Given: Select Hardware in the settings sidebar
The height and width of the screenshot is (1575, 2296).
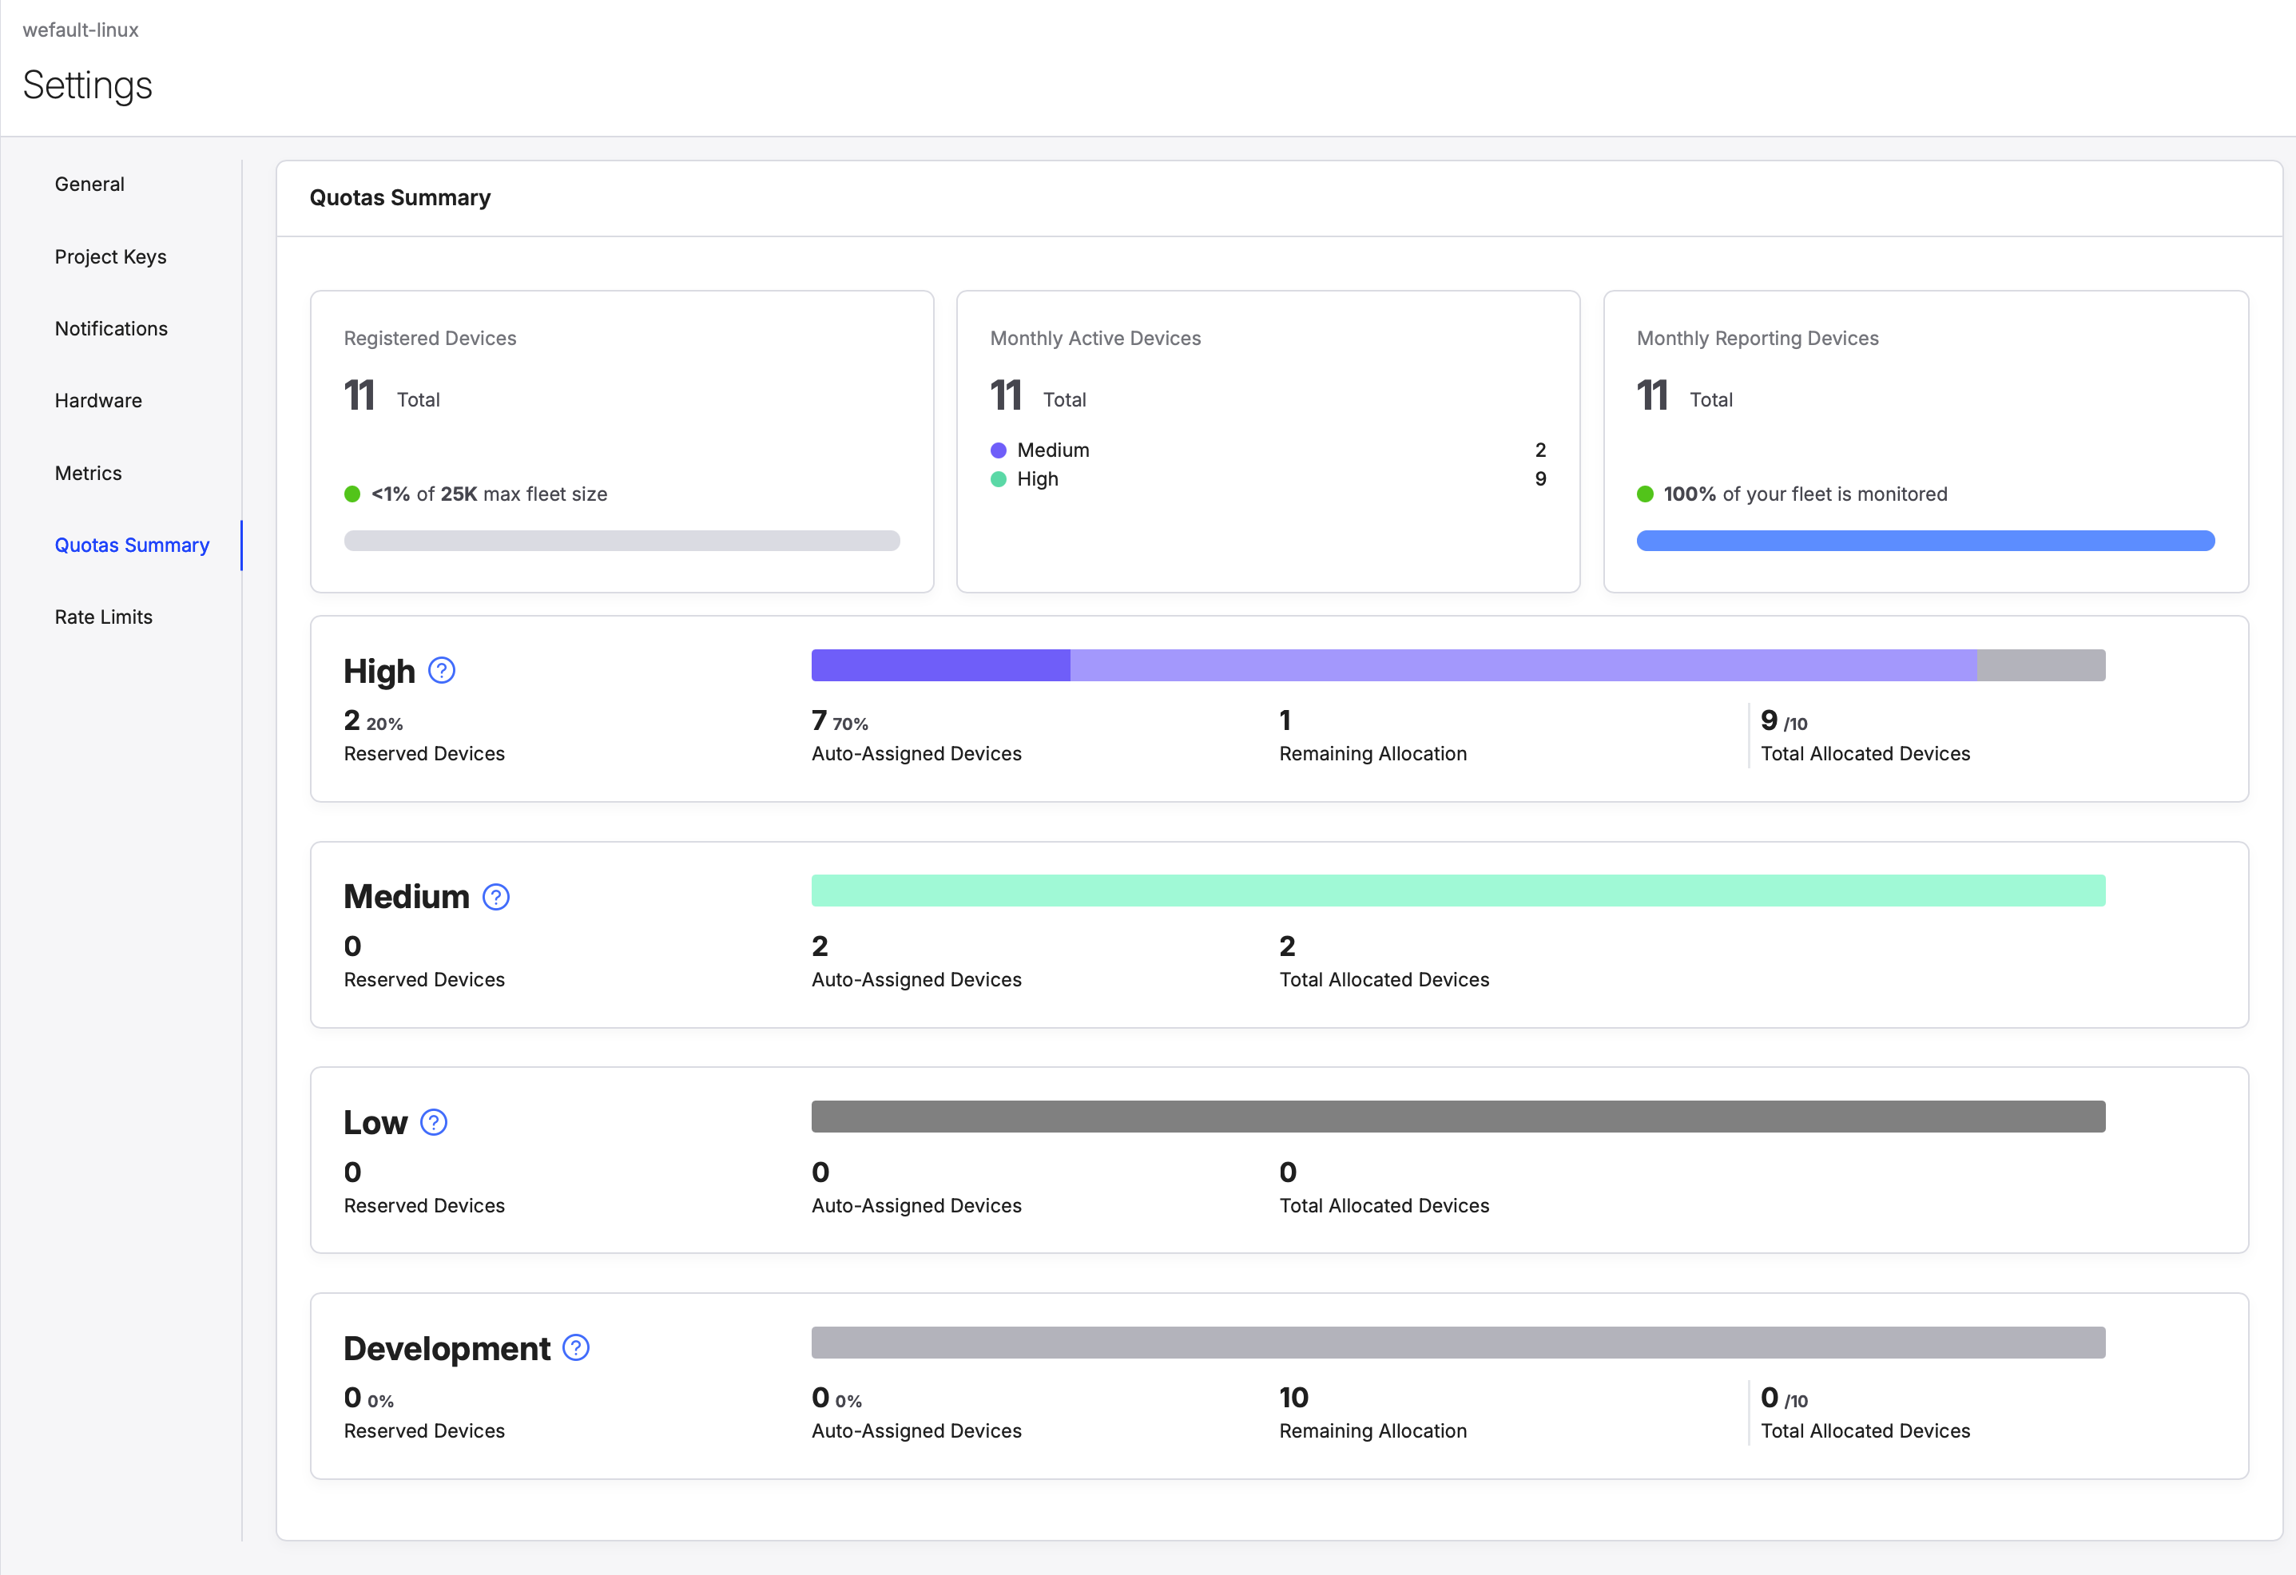Looking at the screenshot, I should coord(97,401).
